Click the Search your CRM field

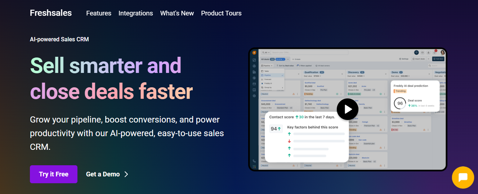(309, 52)
